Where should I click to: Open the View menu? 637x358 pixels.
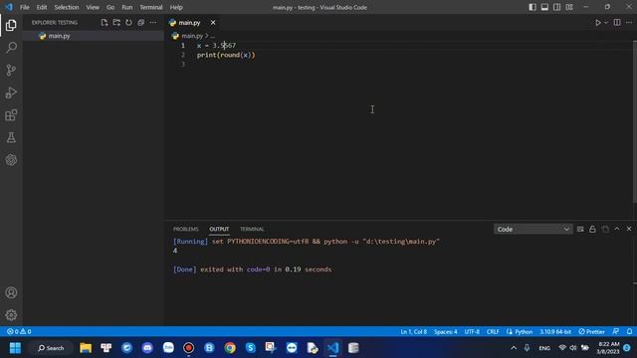(x=93, y=7)
